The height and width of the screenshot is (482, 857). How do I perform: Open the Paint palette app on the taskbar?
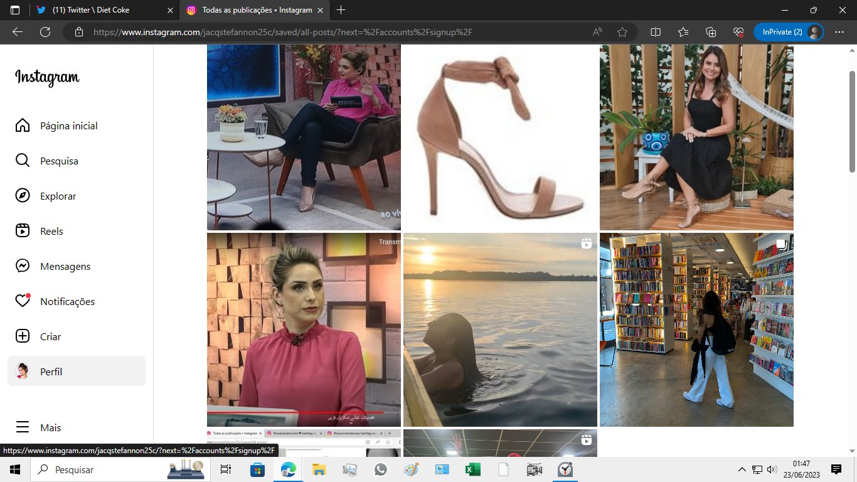pos(411,469)
